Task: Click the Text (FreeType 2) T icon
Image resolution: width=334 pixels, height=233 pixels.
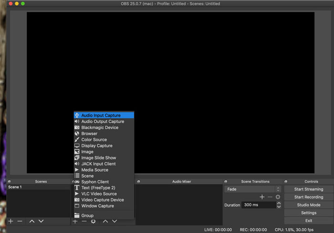Action: 77,188
